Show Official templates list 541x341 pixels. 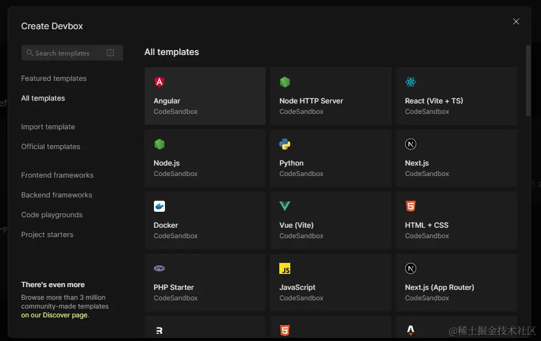pos(51,146)
